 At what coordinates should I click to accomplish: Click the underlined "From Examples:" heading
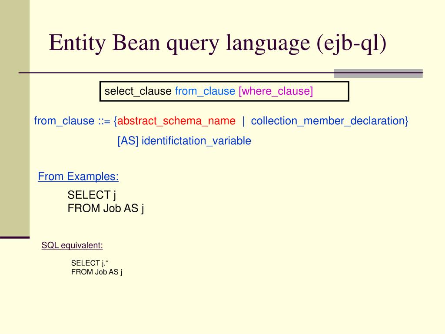coord(78,177)
